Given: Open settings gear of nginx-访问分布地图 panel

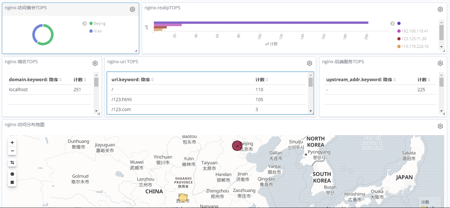Looking at the screenshot, I should click(x=440, y=126).
